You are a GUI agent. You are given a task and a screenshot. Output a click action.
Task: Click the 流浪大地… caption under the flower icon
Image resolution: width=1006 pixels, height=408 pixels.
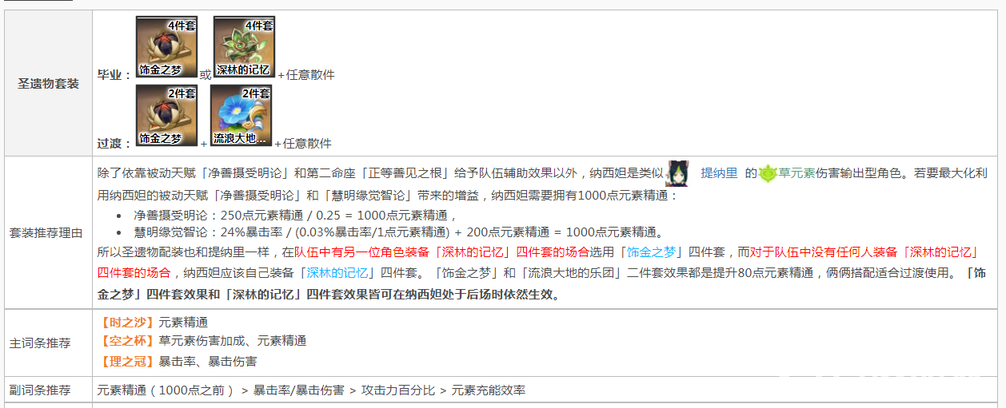(241, 139)
